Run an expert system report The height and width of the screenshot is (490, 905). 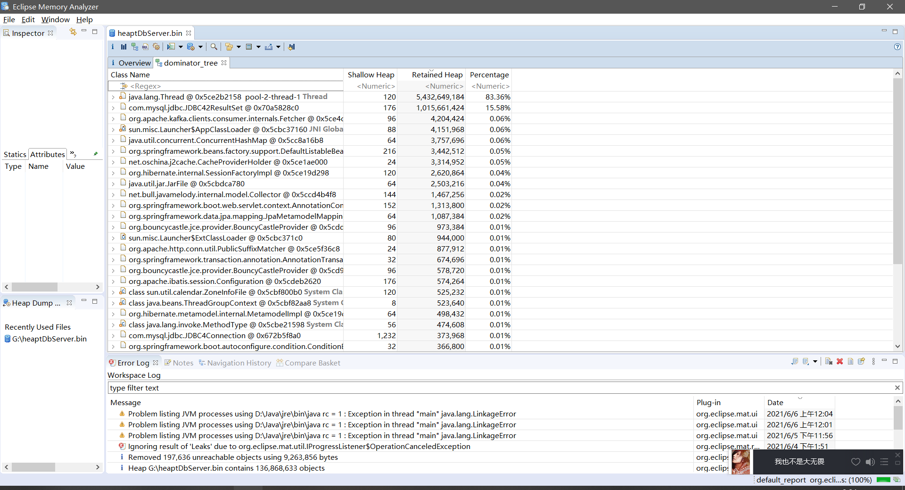[171, 47]
